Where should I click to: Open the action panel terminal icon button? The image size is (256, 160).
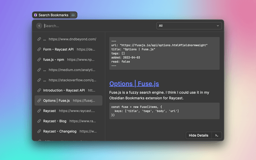click(x=216, y=135)
